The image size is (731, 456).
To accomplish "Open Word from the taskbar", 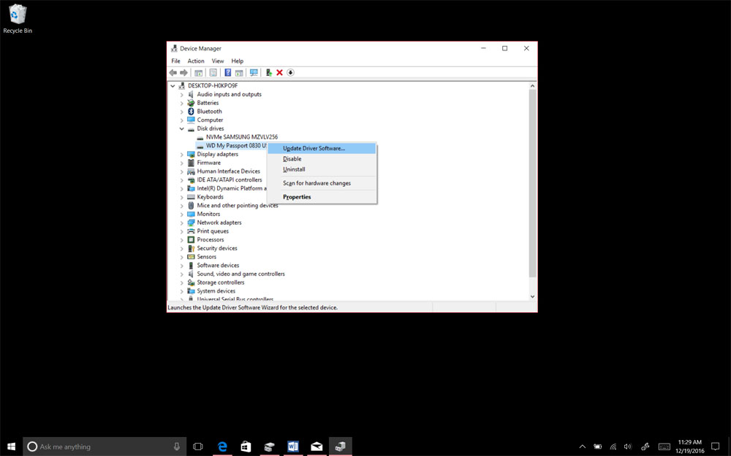I will 292,446.
